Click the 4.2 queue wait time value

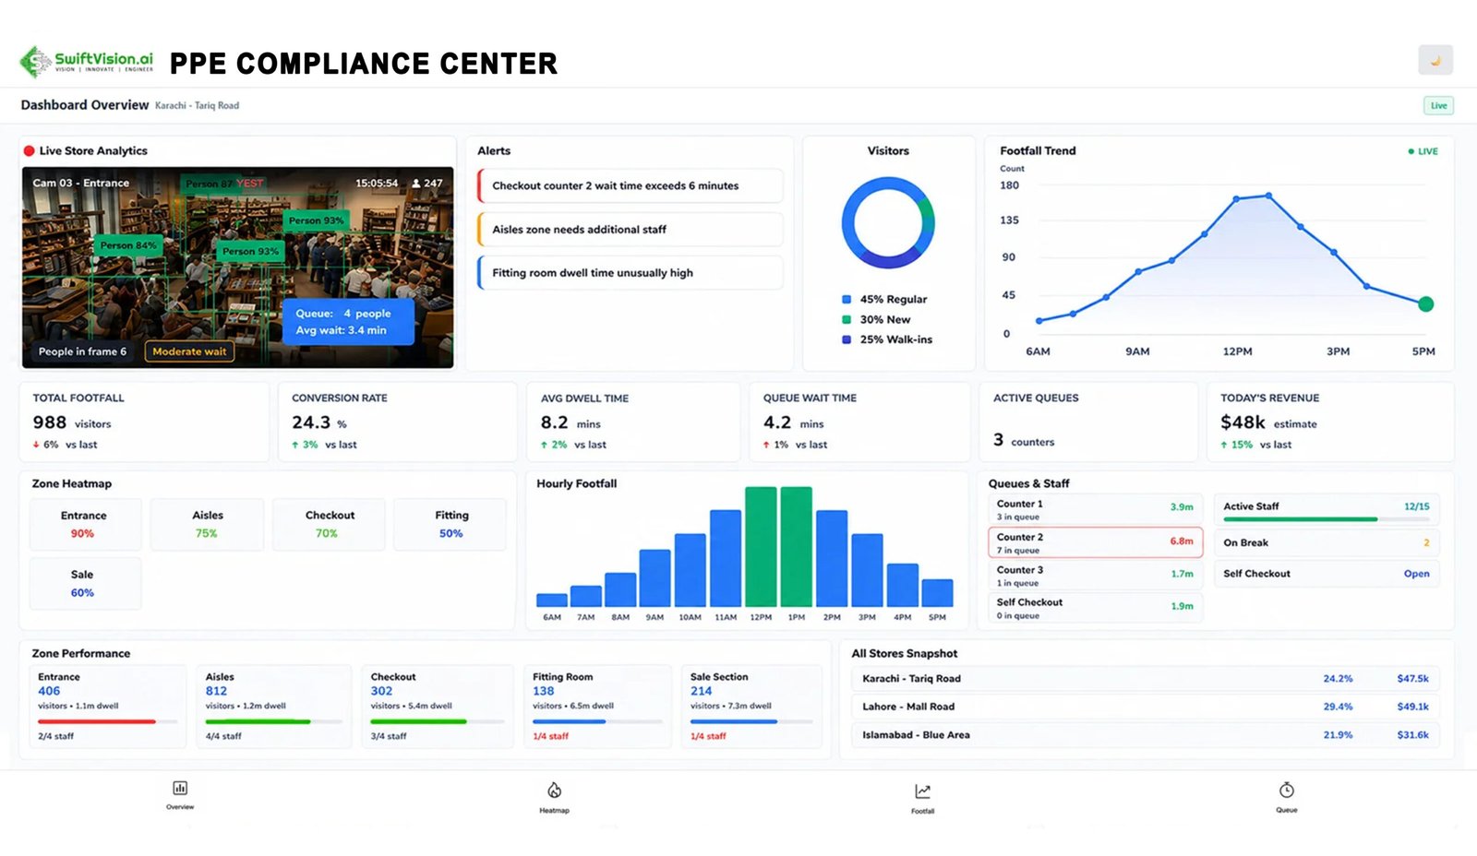777,422
